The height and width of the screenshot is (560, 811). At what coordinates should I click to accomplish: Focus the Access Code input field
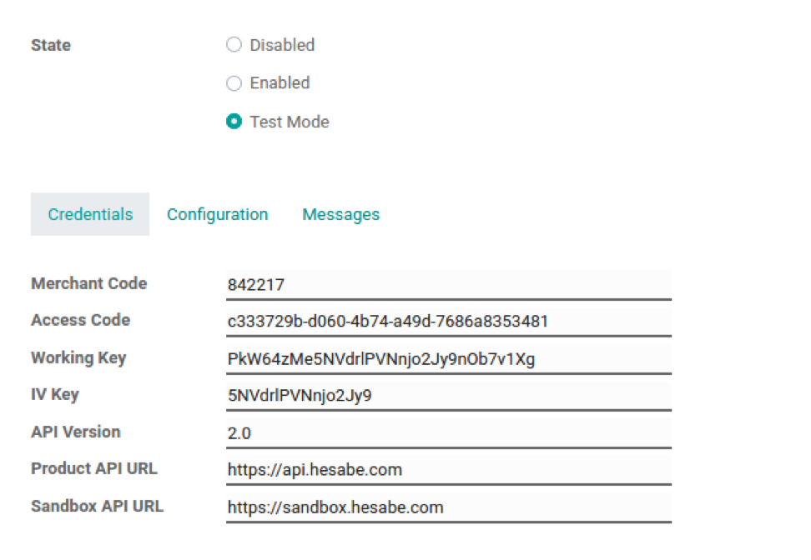(x=448, y=321)
